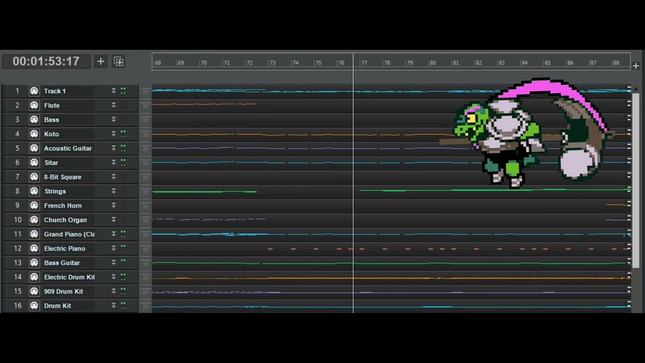This screenshot has height=363, width=645.
Task: Expand the Electric Drum Kit track dropdown
Action: click(113, 277)
